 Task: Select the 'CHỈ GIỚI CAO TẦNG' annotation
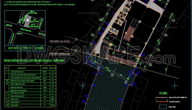coord(59,41)
